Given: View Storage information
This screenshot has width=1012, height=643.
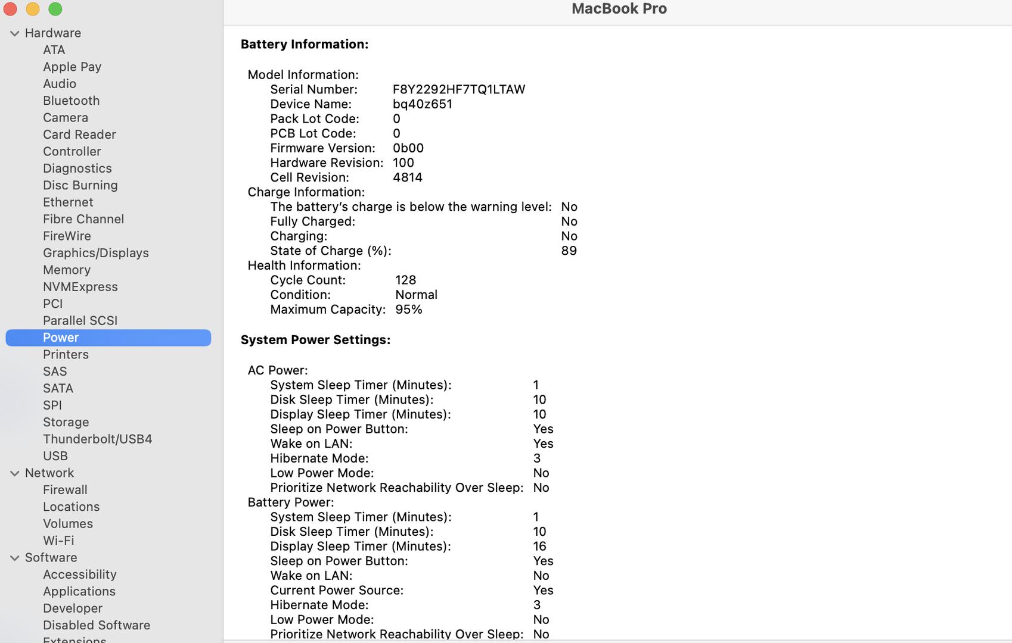Looking at the screenshot, I should pos(66,422).
